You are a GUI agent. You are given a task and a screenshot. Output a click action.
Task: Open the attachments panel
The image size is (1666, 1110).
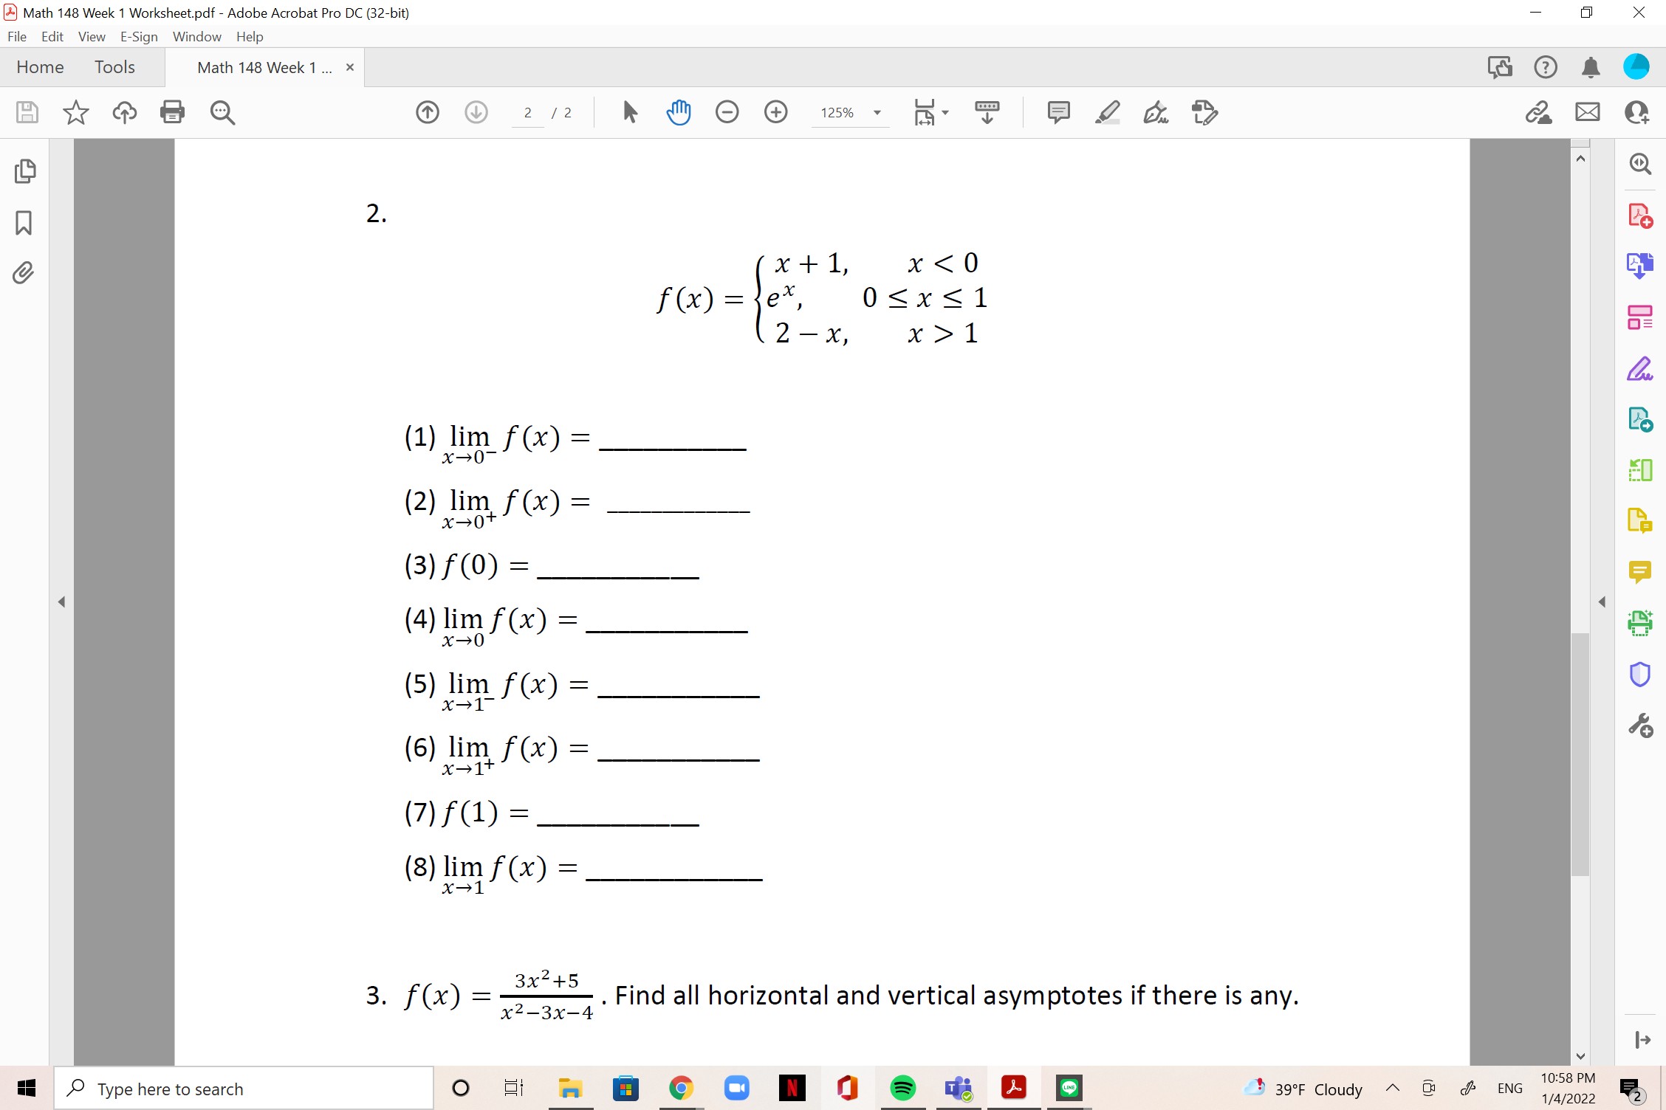coord(25,272)
